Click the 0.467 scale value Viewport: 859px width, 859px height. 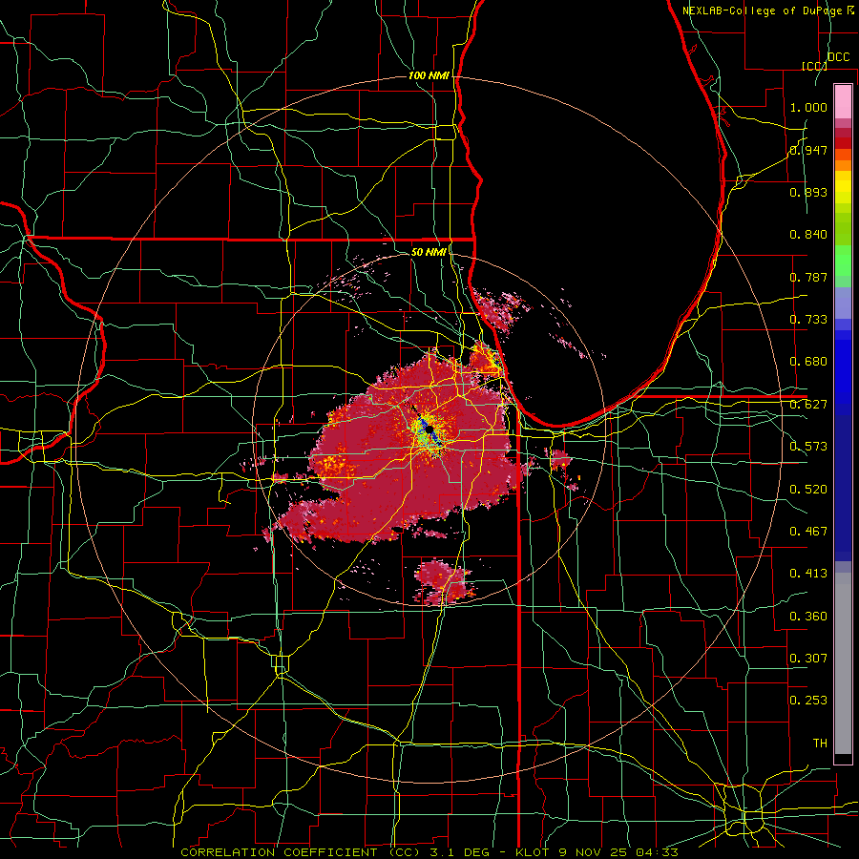[808, 532]
